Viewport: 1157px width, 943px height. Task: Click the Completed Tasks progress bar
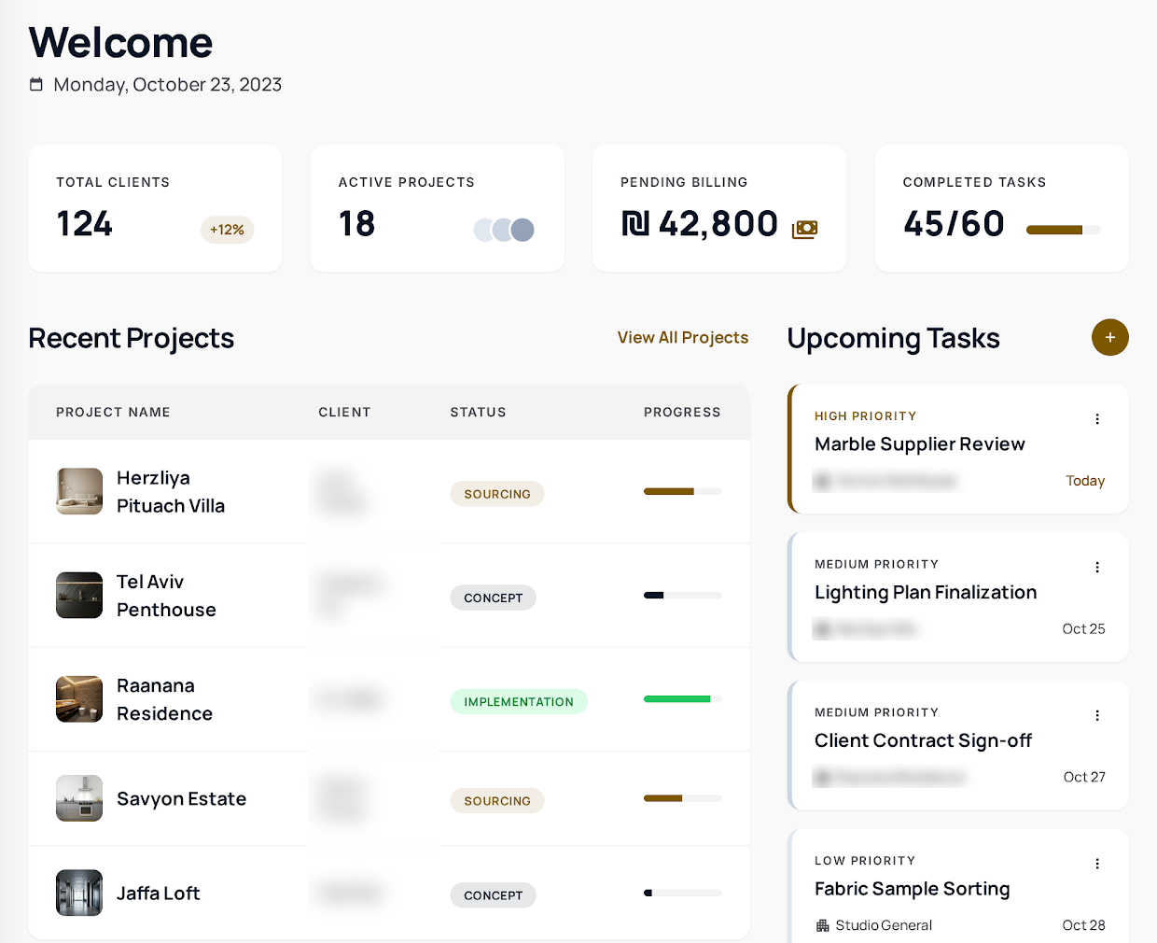pos(1063,230)
